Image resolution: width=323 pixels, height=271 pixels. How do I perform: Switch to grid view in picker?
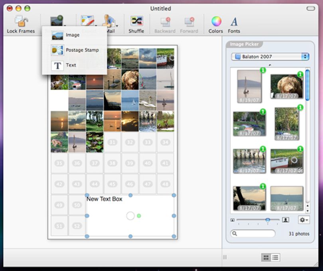coord(266,257)
